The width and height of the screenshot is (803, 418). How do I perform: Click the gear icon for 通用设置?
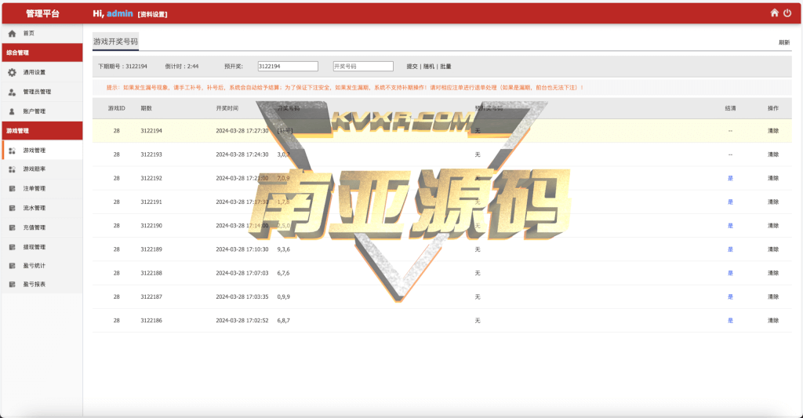point(13,72)
